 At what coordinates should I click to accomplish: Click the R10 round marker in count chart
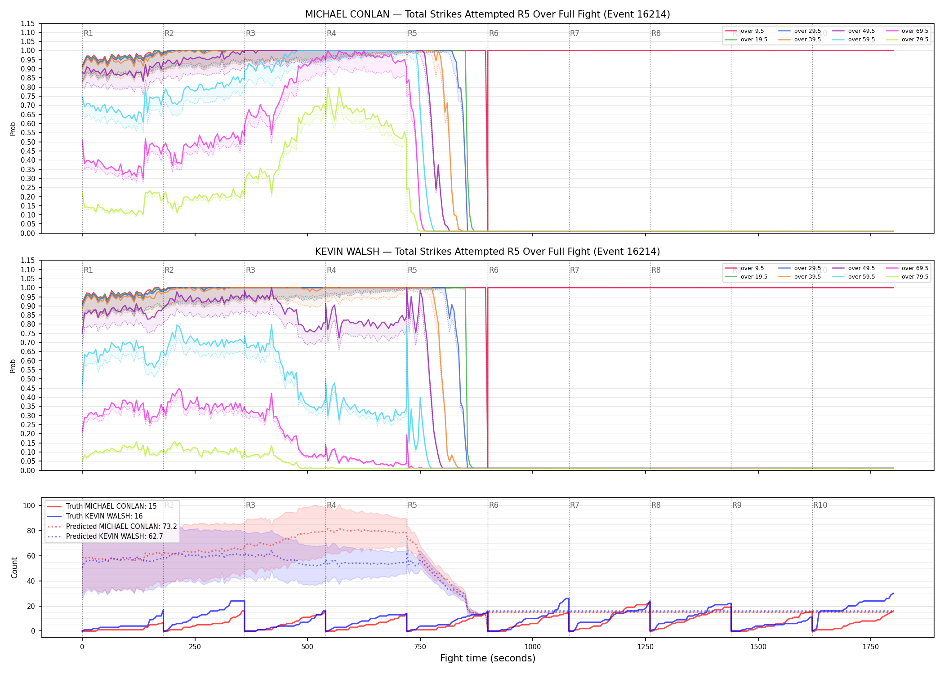click(820, 505)
